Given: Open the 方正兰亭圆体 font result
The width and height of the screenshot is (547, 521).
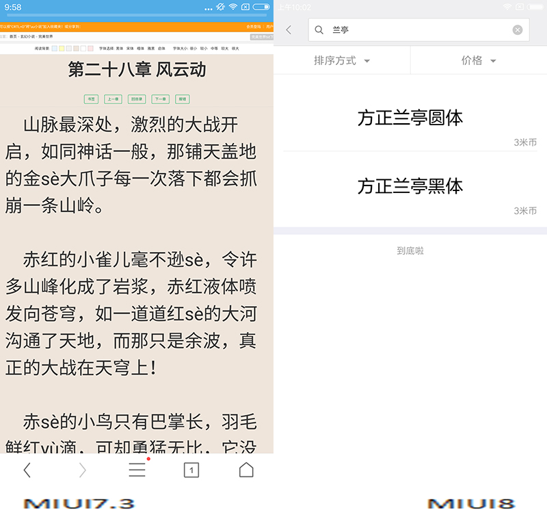Looking at the screenshot, I should point(410,118).
